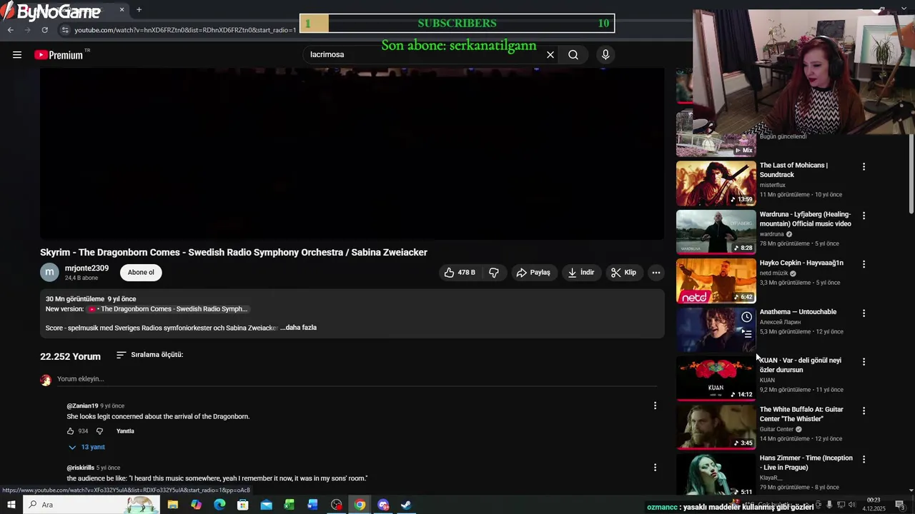Open menu for KUAN Var video
This screenshot has height=514, width=915.
[864, 362]
